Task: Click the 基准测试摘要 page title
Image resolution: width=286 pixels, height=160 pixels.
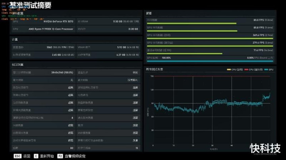Action: (30, 5)
